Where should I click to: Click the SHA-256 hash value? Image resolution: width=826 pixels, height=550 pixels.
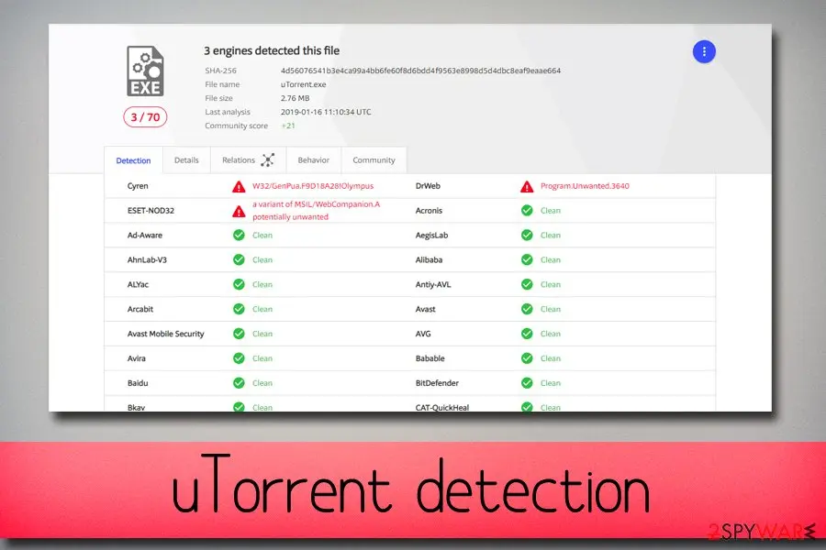[420, 71]
